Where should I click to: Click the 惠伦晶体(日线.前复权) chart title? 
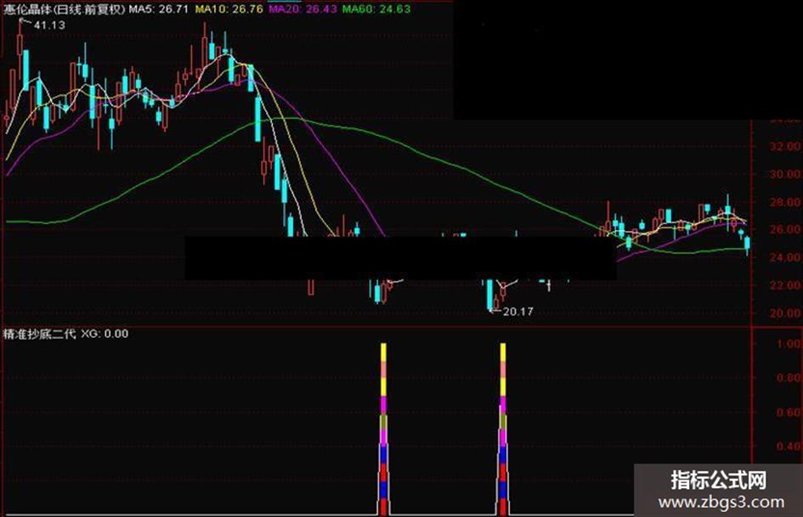point(64,8)
